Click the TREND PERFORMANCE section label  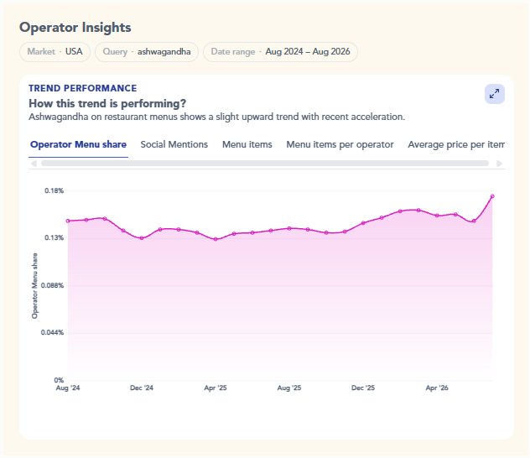point(83,88)
